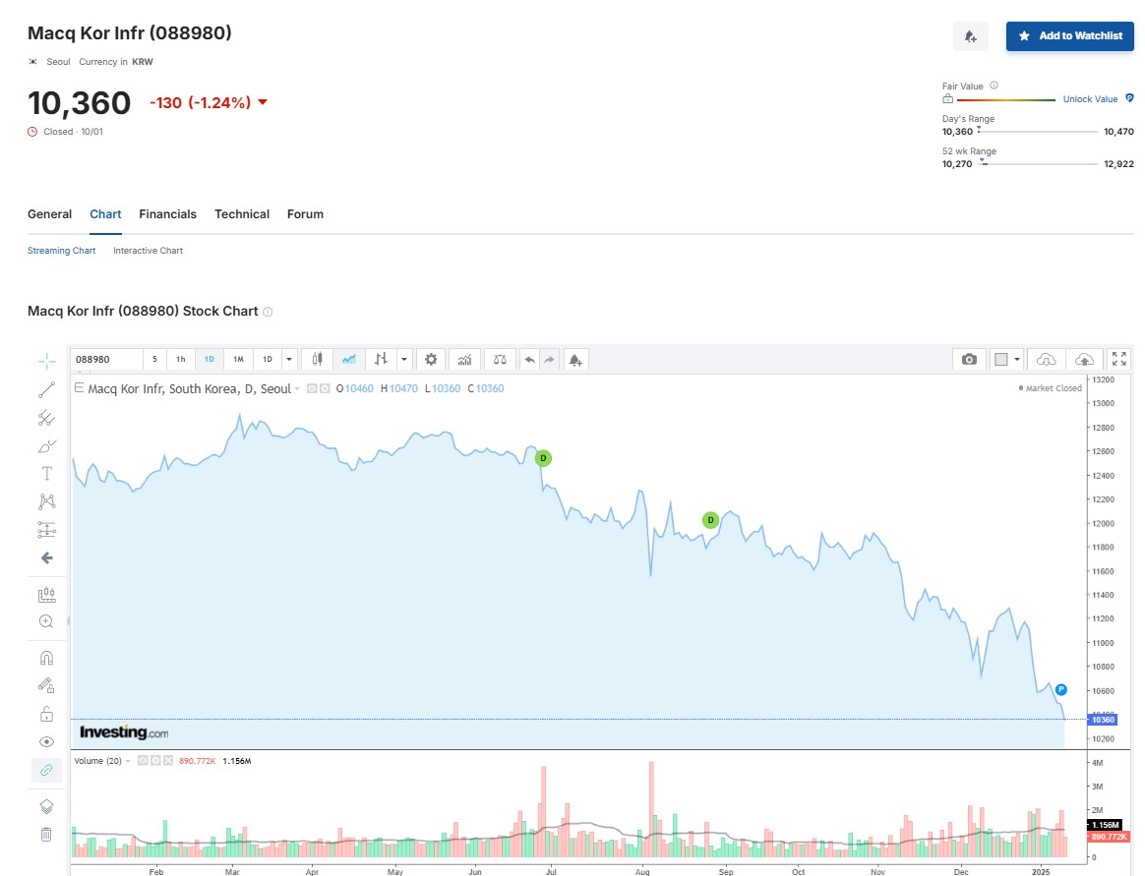Click the Fair Value info icon
Screen dimensions: 1145x876
coord(994,86)
